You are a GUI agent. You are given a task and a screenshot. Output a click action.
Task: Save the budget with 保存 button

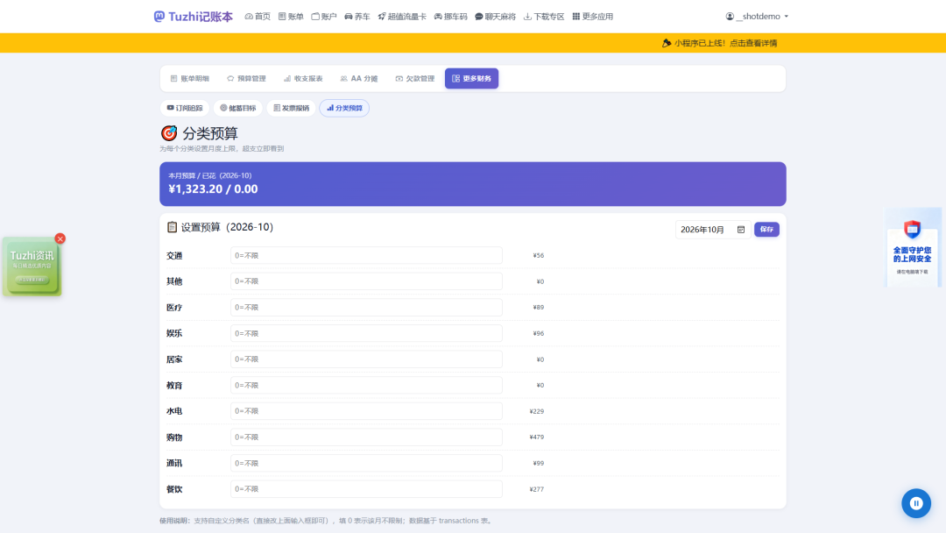point(766,230)
